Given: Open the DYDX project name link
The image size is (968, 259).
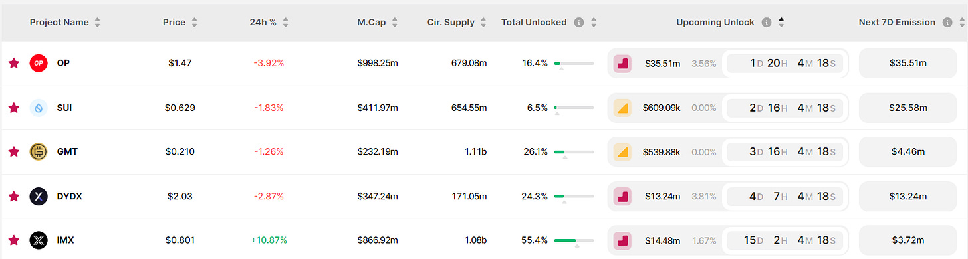Looking at the screenshot, I should pos(70,196).
